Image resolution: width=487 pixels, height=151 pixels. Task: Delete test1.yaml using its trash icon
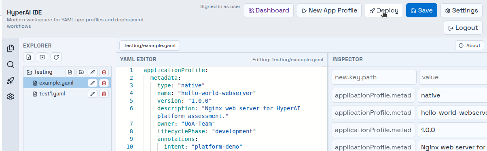[104, 94]
